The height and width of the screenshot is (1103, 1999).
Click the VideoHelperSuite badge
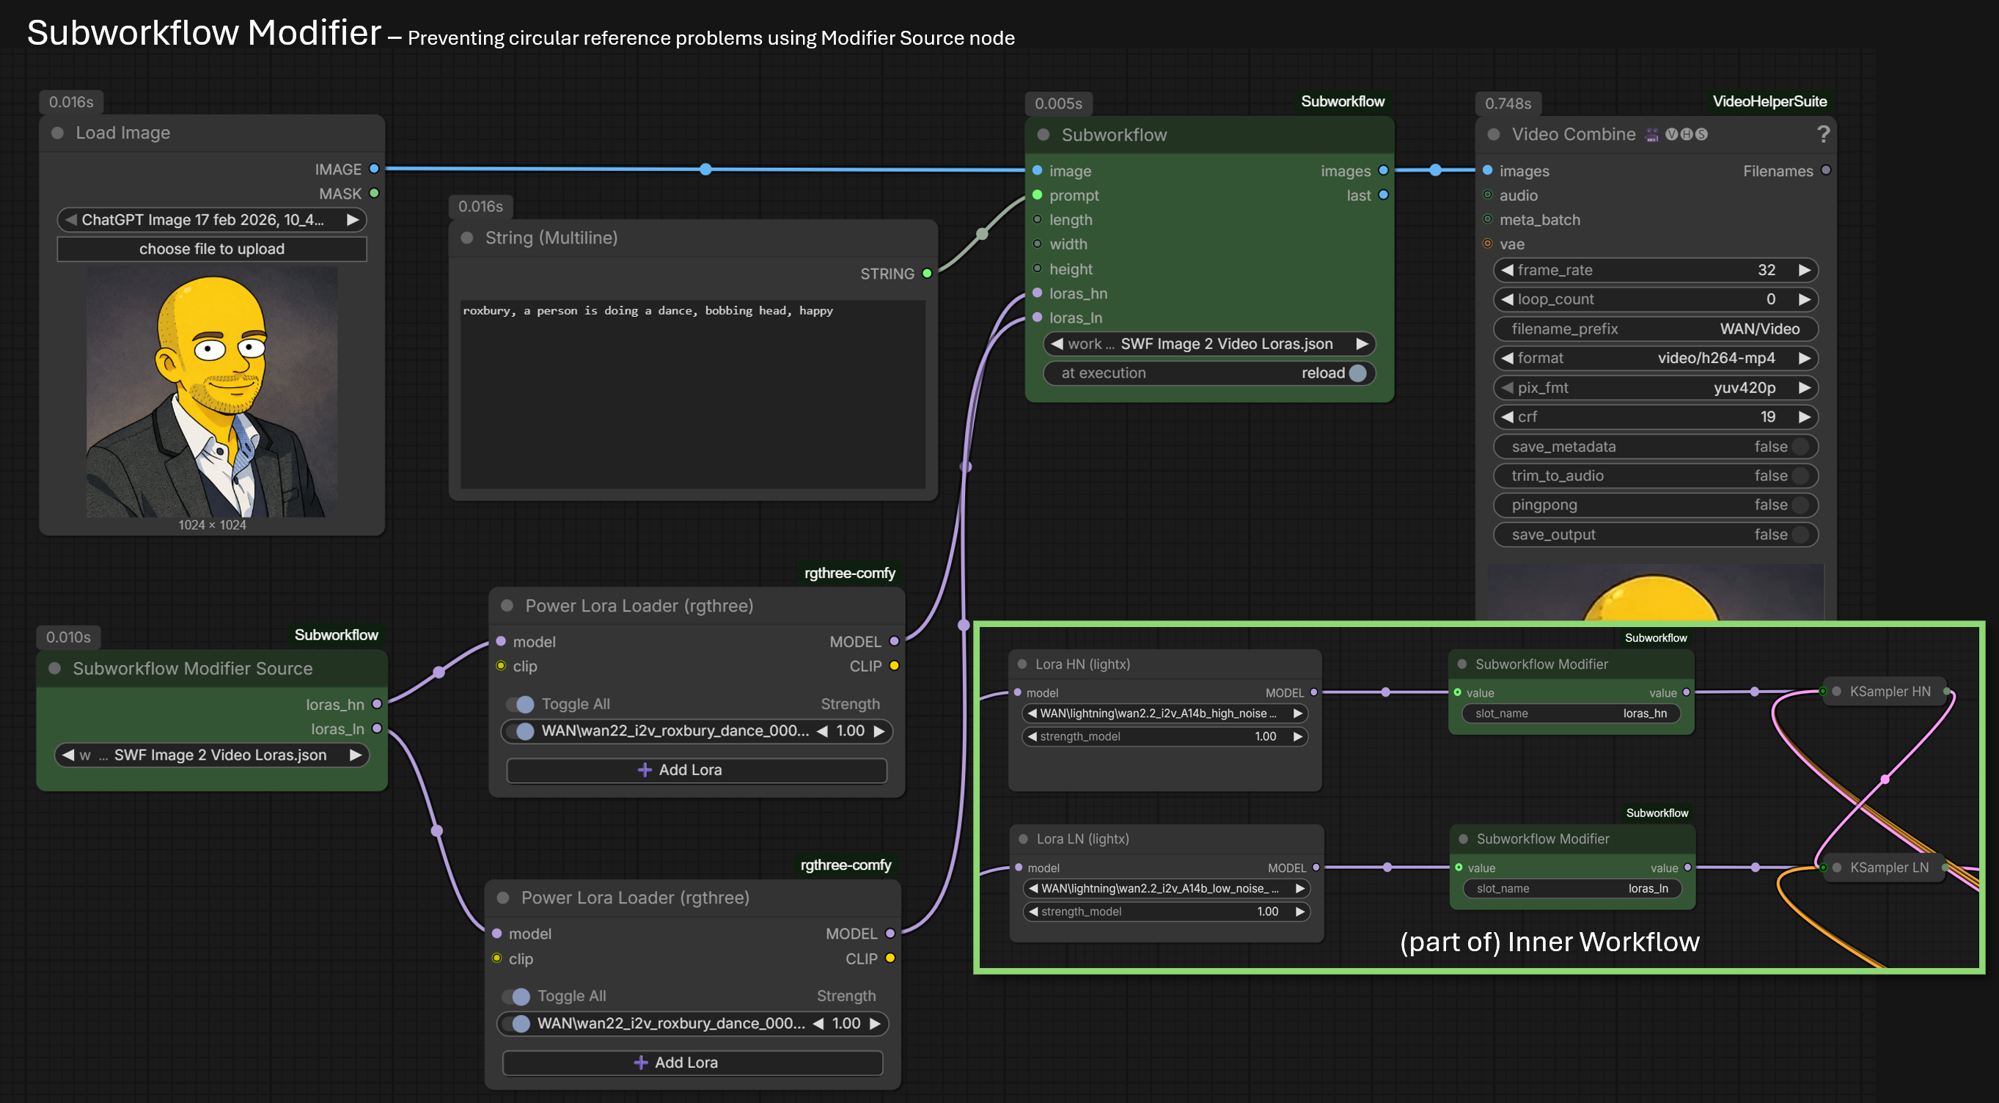[1769, 101]
